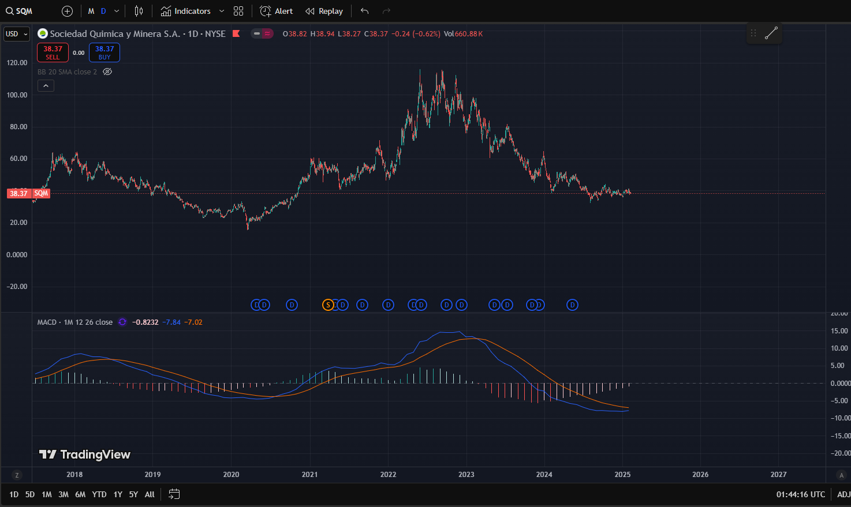Open symbol search for SQM
851x507 pixels.
point(20,11)
